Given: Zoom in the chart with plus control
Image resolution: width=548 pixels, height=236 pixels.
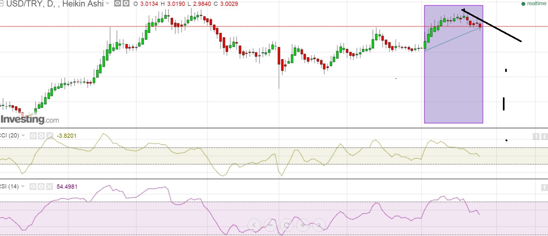Looking at the screenshot, I should 303,225.
